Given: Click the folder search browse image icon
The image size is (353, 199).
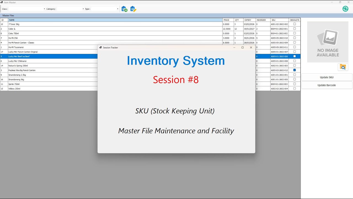Looking at the screenshot, I should 343,67.
